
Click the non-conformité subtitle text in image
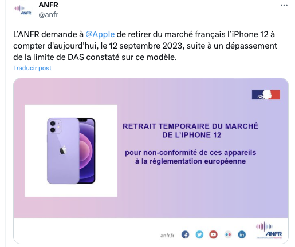[x=191, y=157]
